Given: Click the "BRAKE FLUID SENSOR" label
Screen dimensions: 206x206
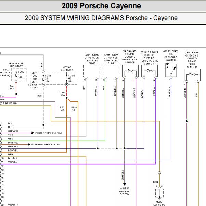Looking at the screenshot, I should point(192,64).
